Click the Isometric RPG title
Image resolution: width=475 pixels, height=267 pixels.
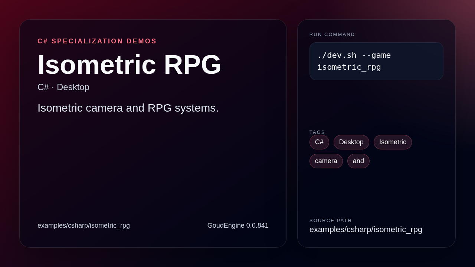click(x=129, y=66)
